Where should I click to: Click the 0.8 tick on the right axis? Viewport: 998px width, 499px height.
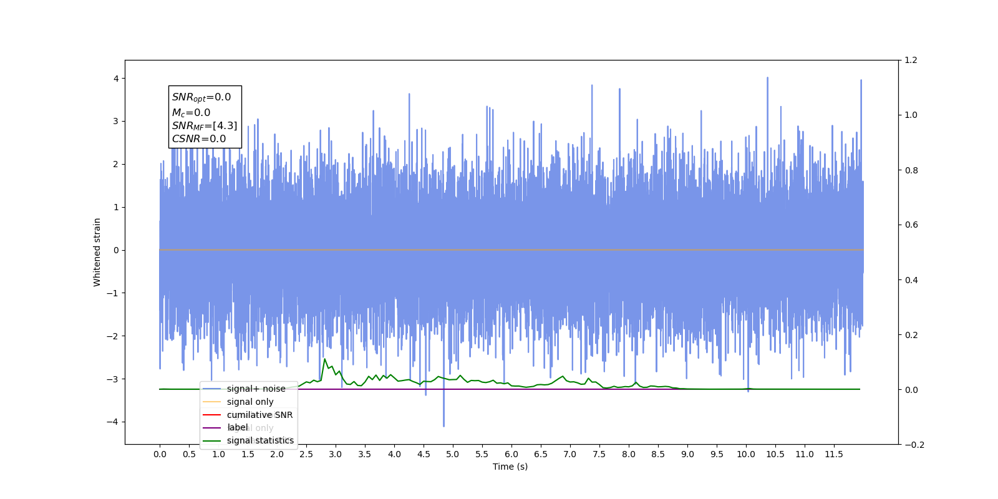point(911,170)
